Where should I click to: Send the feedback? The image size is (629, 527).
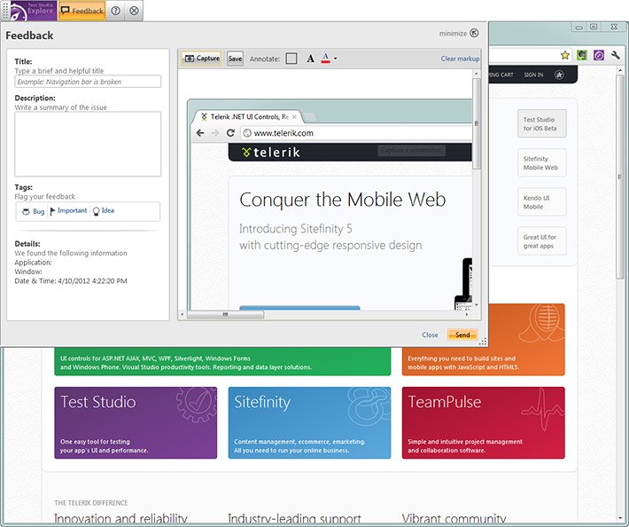tap(462, 334)
